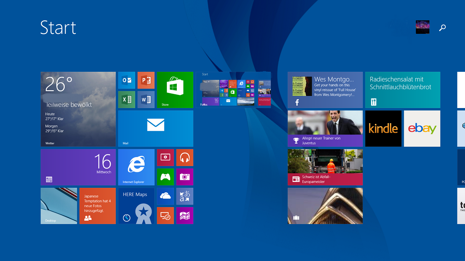Open the orange Music headphones tile
This screenshot has width=465, height=261.
pyautogui.click(x=185, y=158)
